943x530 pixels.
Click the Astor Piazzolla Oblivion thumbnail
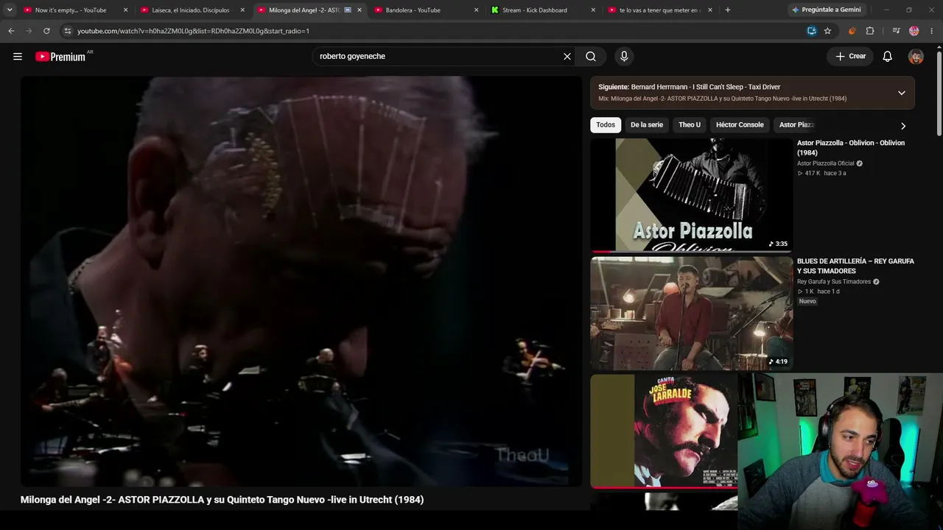coord(691,196)
